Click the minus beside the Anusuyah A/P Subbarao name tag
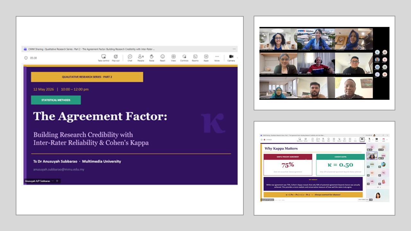This screenshot has height=231, width=411. click(53, 181)
